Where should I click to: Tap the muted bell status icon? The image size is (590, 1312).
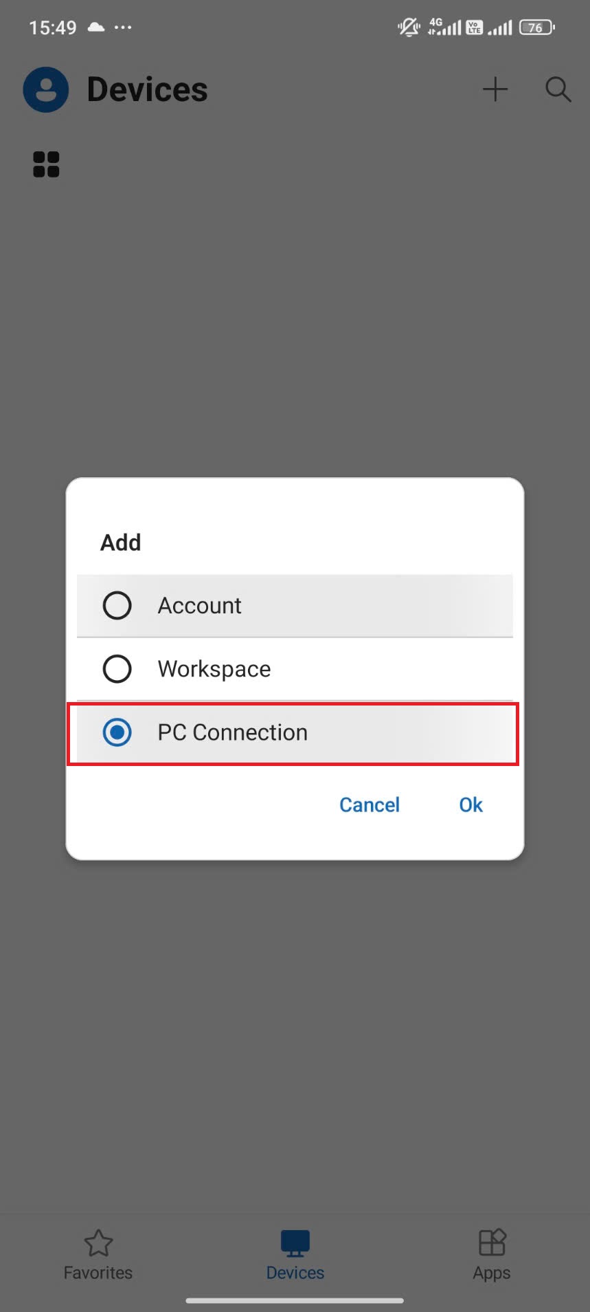pos(409,28)
